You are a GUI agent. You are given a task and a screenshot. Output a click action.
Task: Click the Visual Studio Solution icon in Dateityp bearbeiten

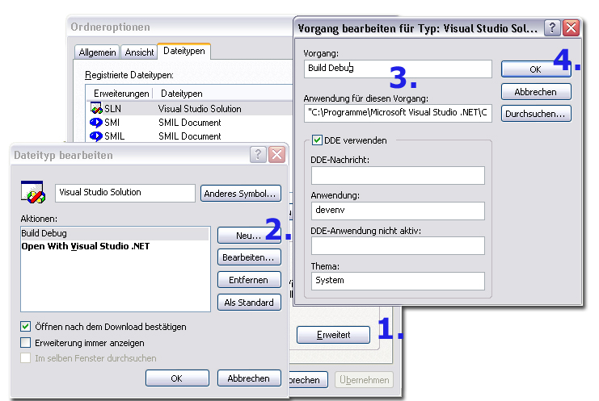click(33, 192)
